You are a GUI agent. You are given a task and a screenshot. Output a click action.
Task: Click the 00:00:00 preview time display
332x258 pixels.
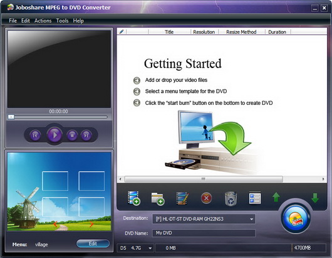(x=58, y=111)
